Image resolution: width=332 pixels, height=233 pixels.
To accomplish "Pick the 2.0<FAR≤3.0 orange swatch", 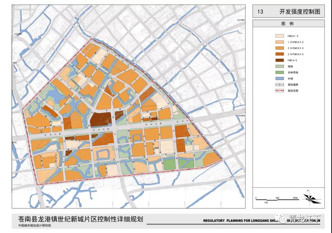I will coord(279,48).
